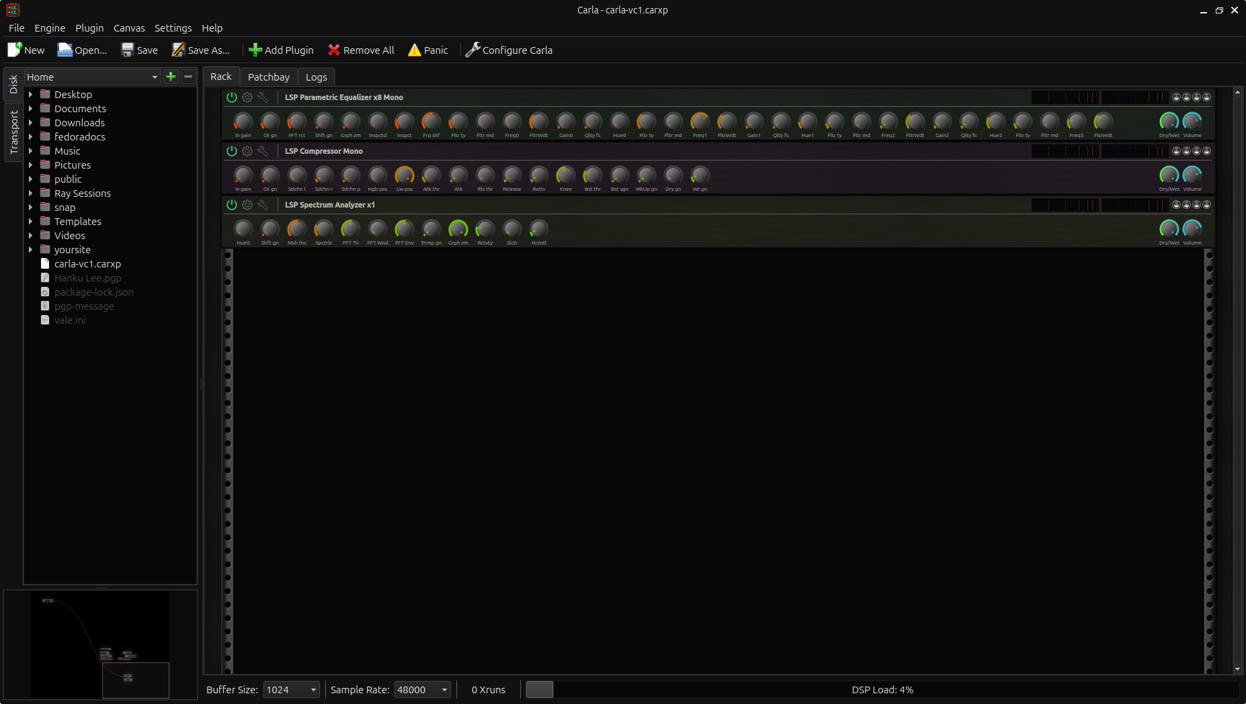This screenshot has width=1246, height=704.
Task: Open gear settings of LSP Spectrum Analyzer
Action: click(x=247, y=205)
